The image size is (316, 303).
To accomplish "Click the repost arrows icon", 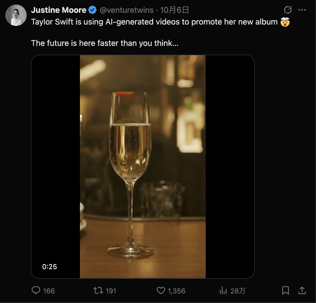I will coord(98,290).
